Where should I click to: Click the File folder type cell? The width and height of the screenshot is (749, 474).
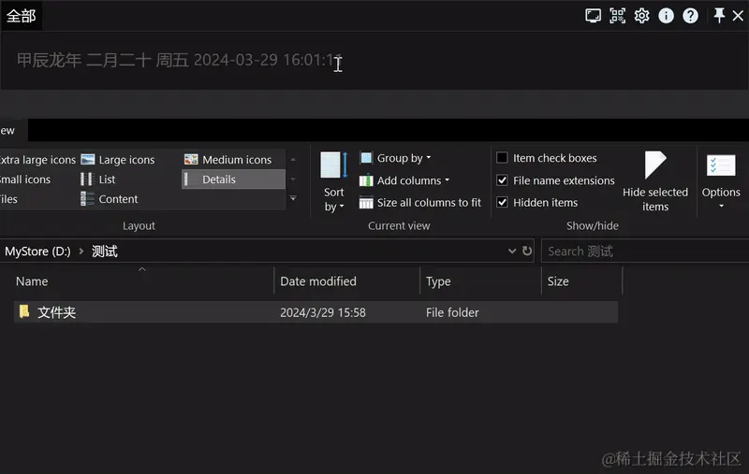click(452, 313)
